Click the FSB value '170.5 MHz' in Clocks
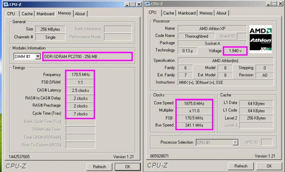The width and height of the screenshot is (285, 172). pos(194,118)
